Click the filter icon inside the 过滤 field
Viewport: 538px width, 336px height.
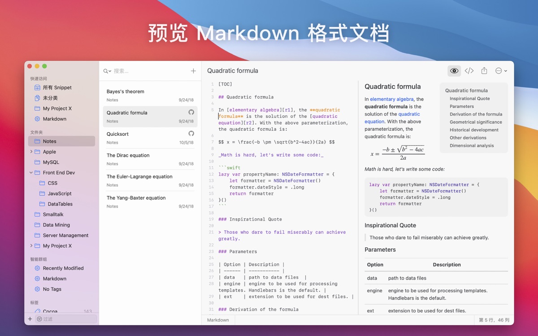(x=39, y=319)
